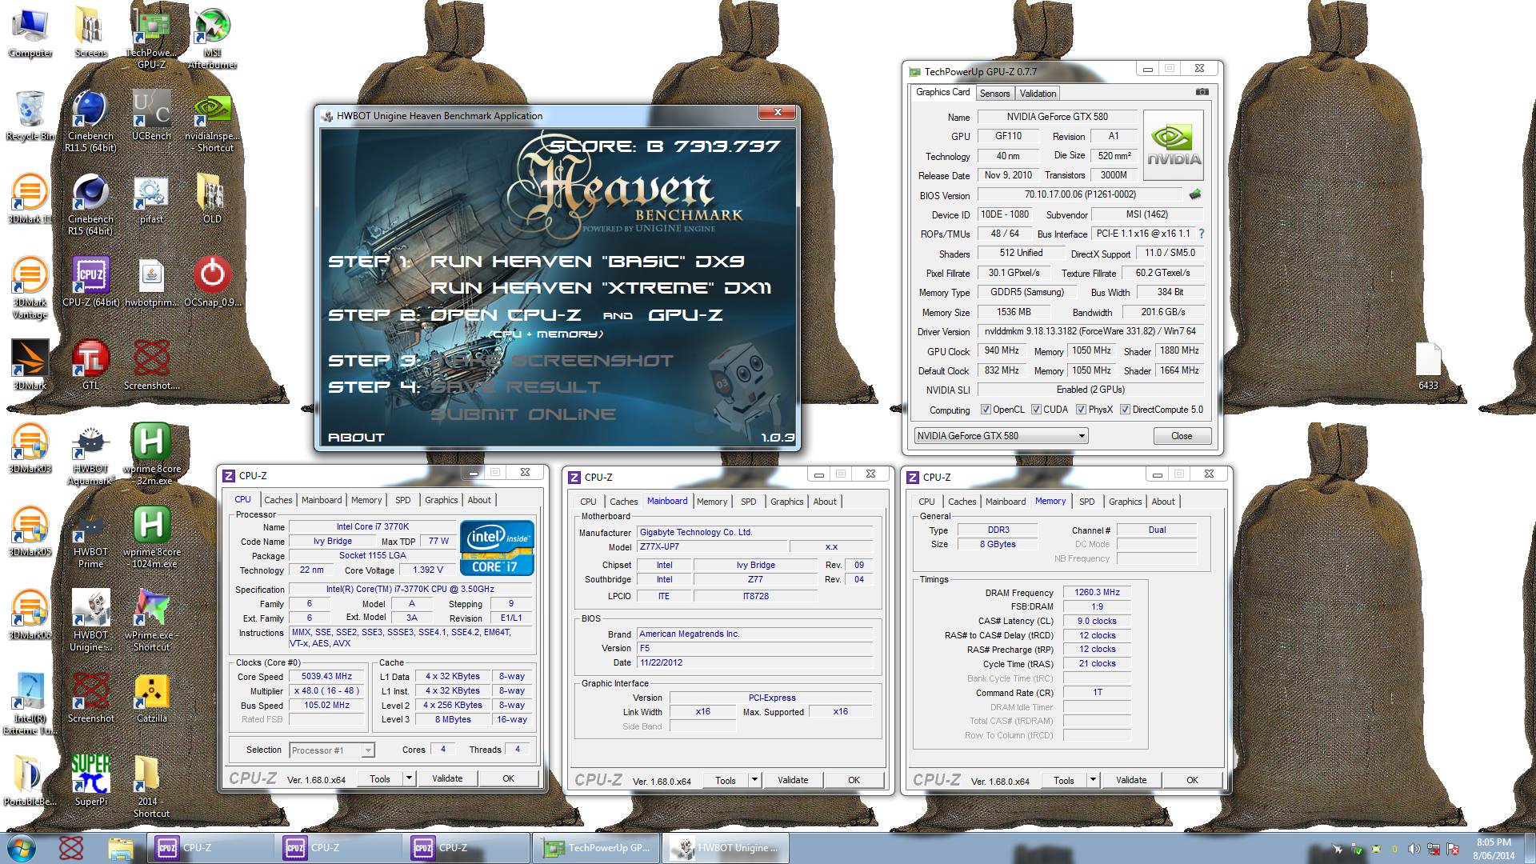The width and height of the screenshot is (1536, 864).
Task: Open the pifast desktop icon
Action: [x=151, y=199]
